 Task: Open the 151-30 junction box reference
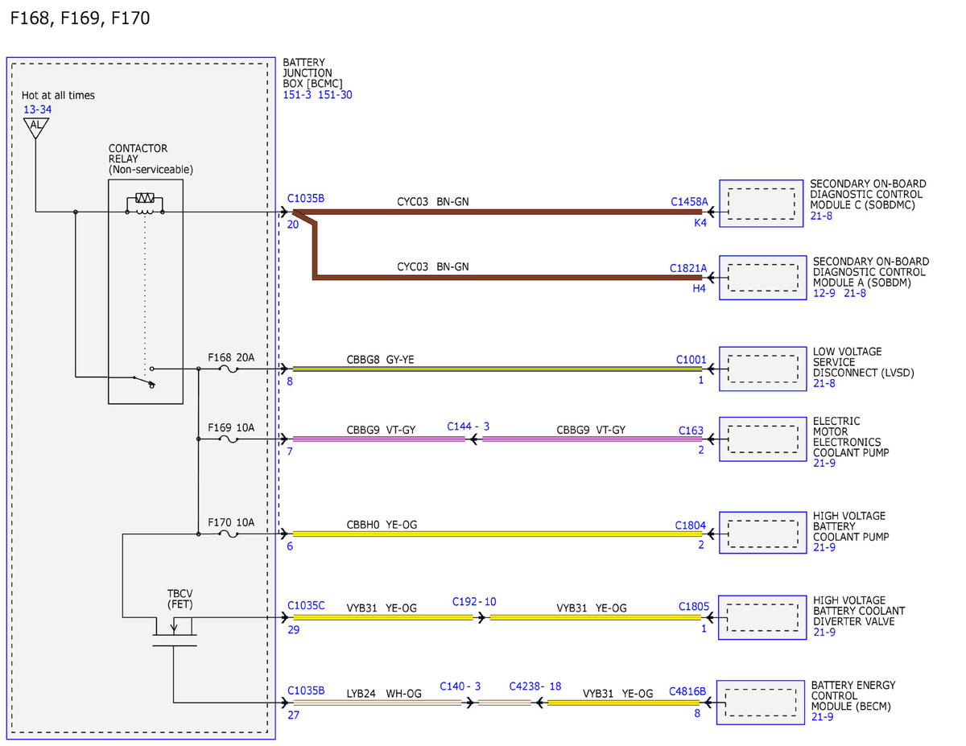click(x=336, y=94)
